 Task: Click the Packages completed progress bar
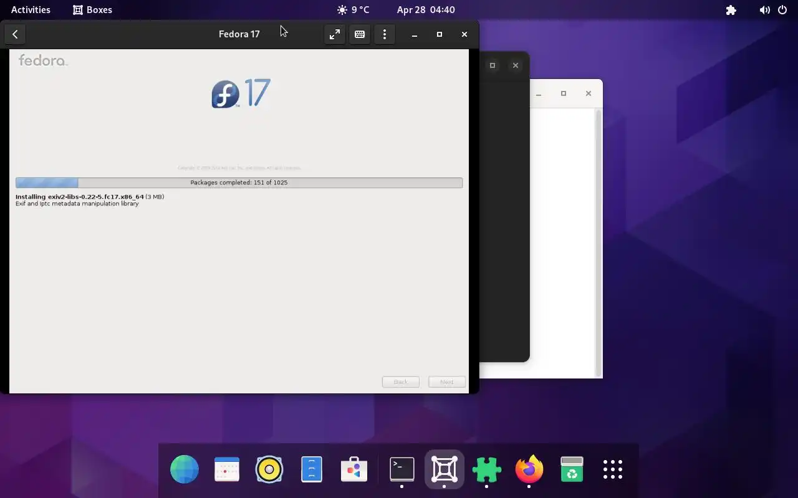point(239,182)
